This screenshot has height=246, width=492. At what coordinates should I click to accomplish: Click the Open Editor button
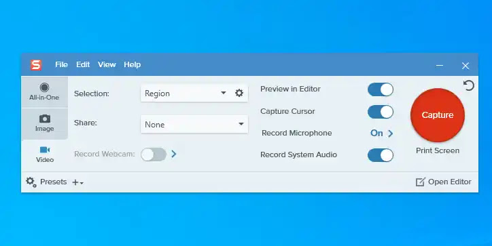[x=443, y=182]
